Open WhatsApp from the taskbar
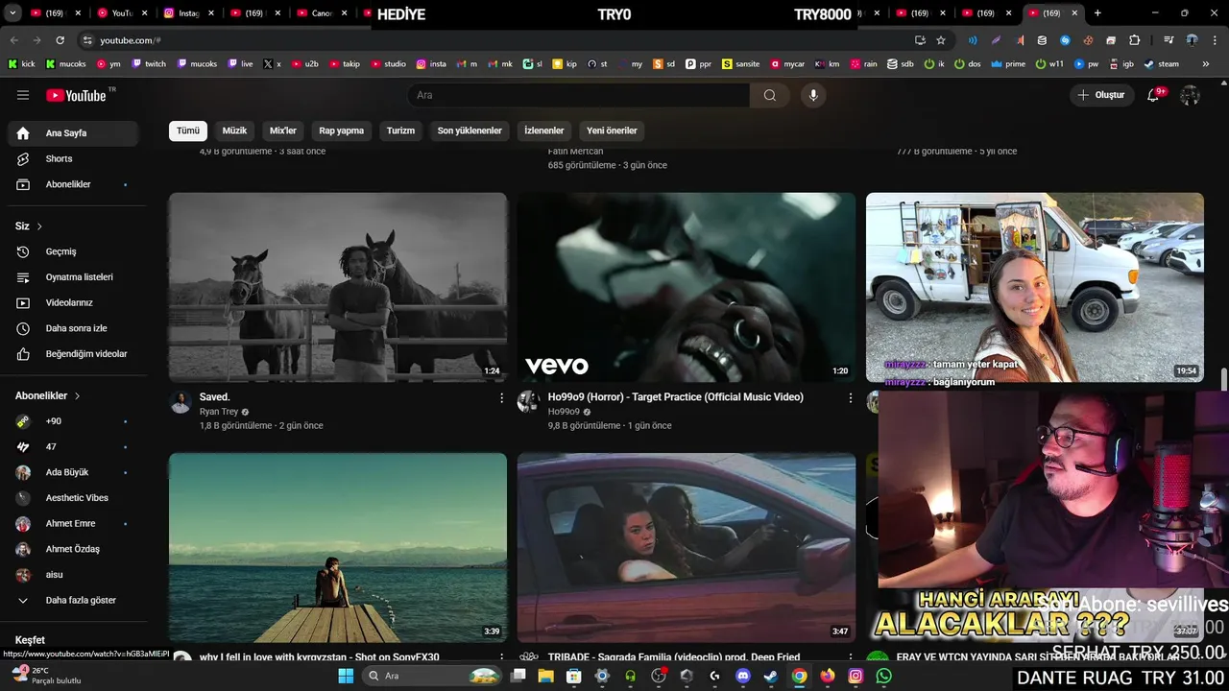 tap(883, 676)
